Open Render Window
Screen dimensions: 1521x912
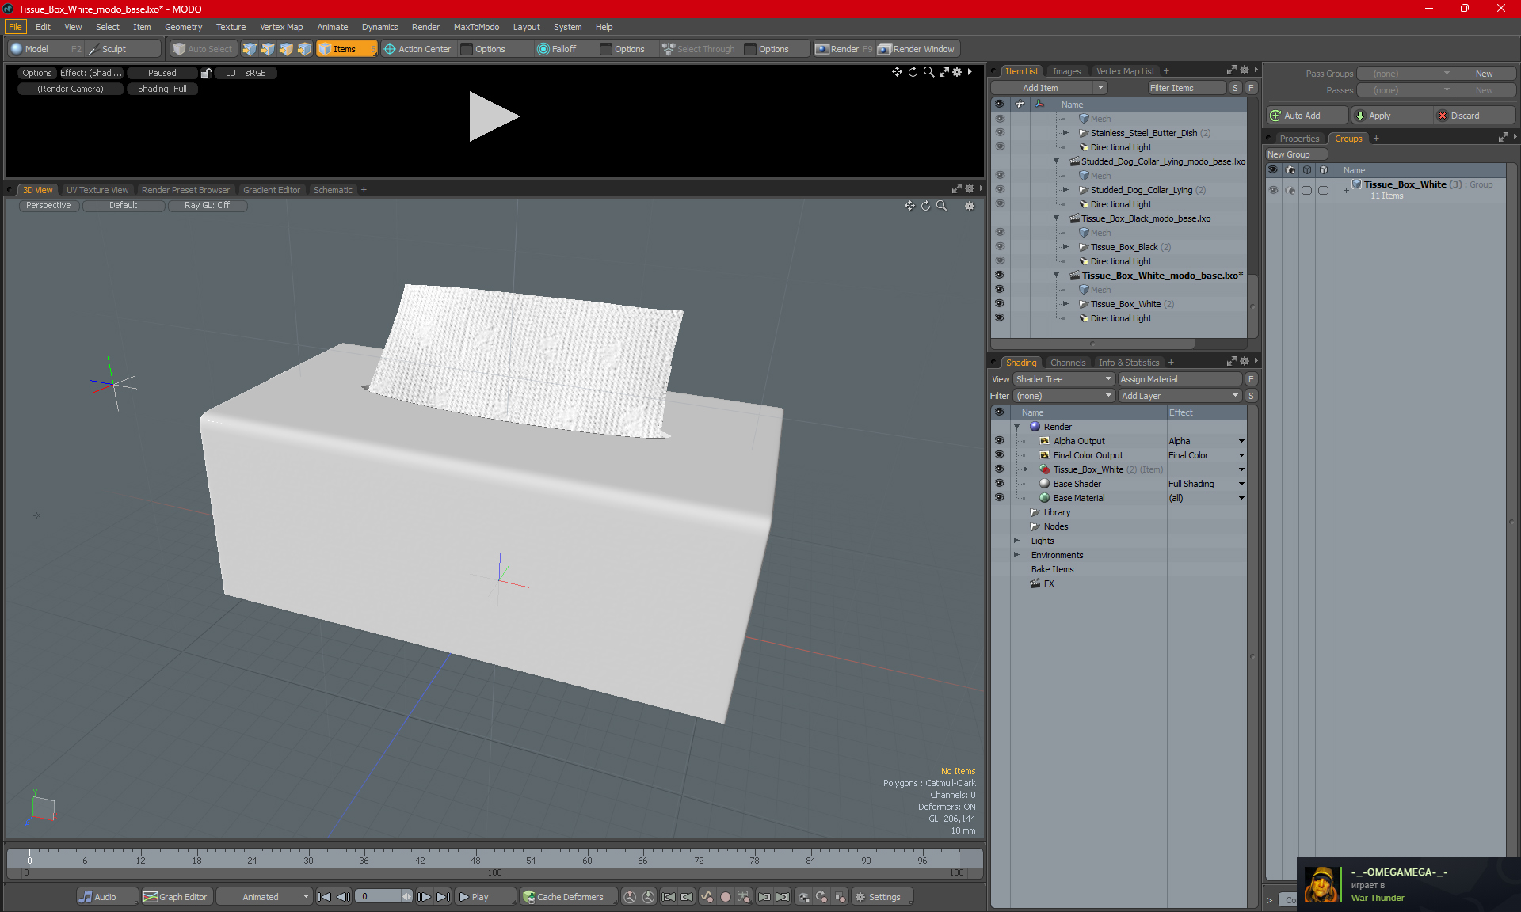916,49
